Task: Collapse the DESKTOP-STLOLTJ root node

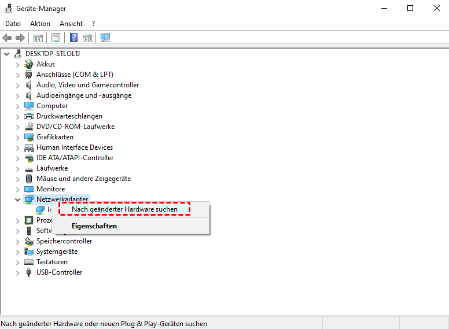Action: (x=7, y=54)
